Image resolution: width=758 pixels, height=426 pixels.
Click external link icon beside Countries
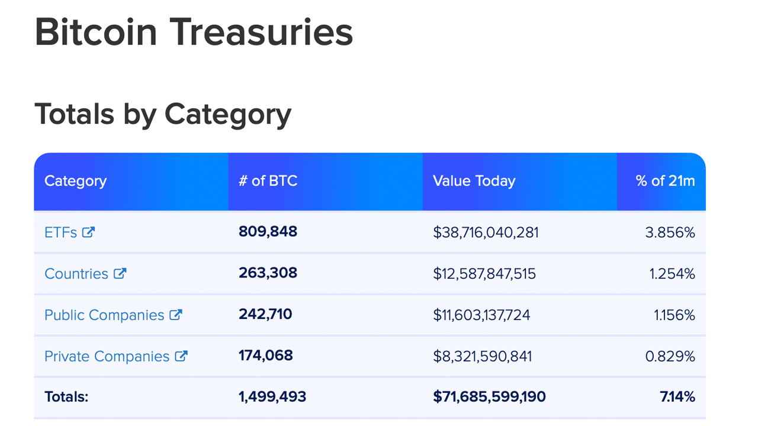coord(120,273)
